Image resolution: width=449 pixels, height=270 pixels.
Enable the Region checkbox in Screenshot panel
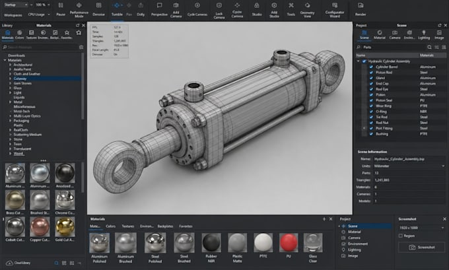[401, 236]
